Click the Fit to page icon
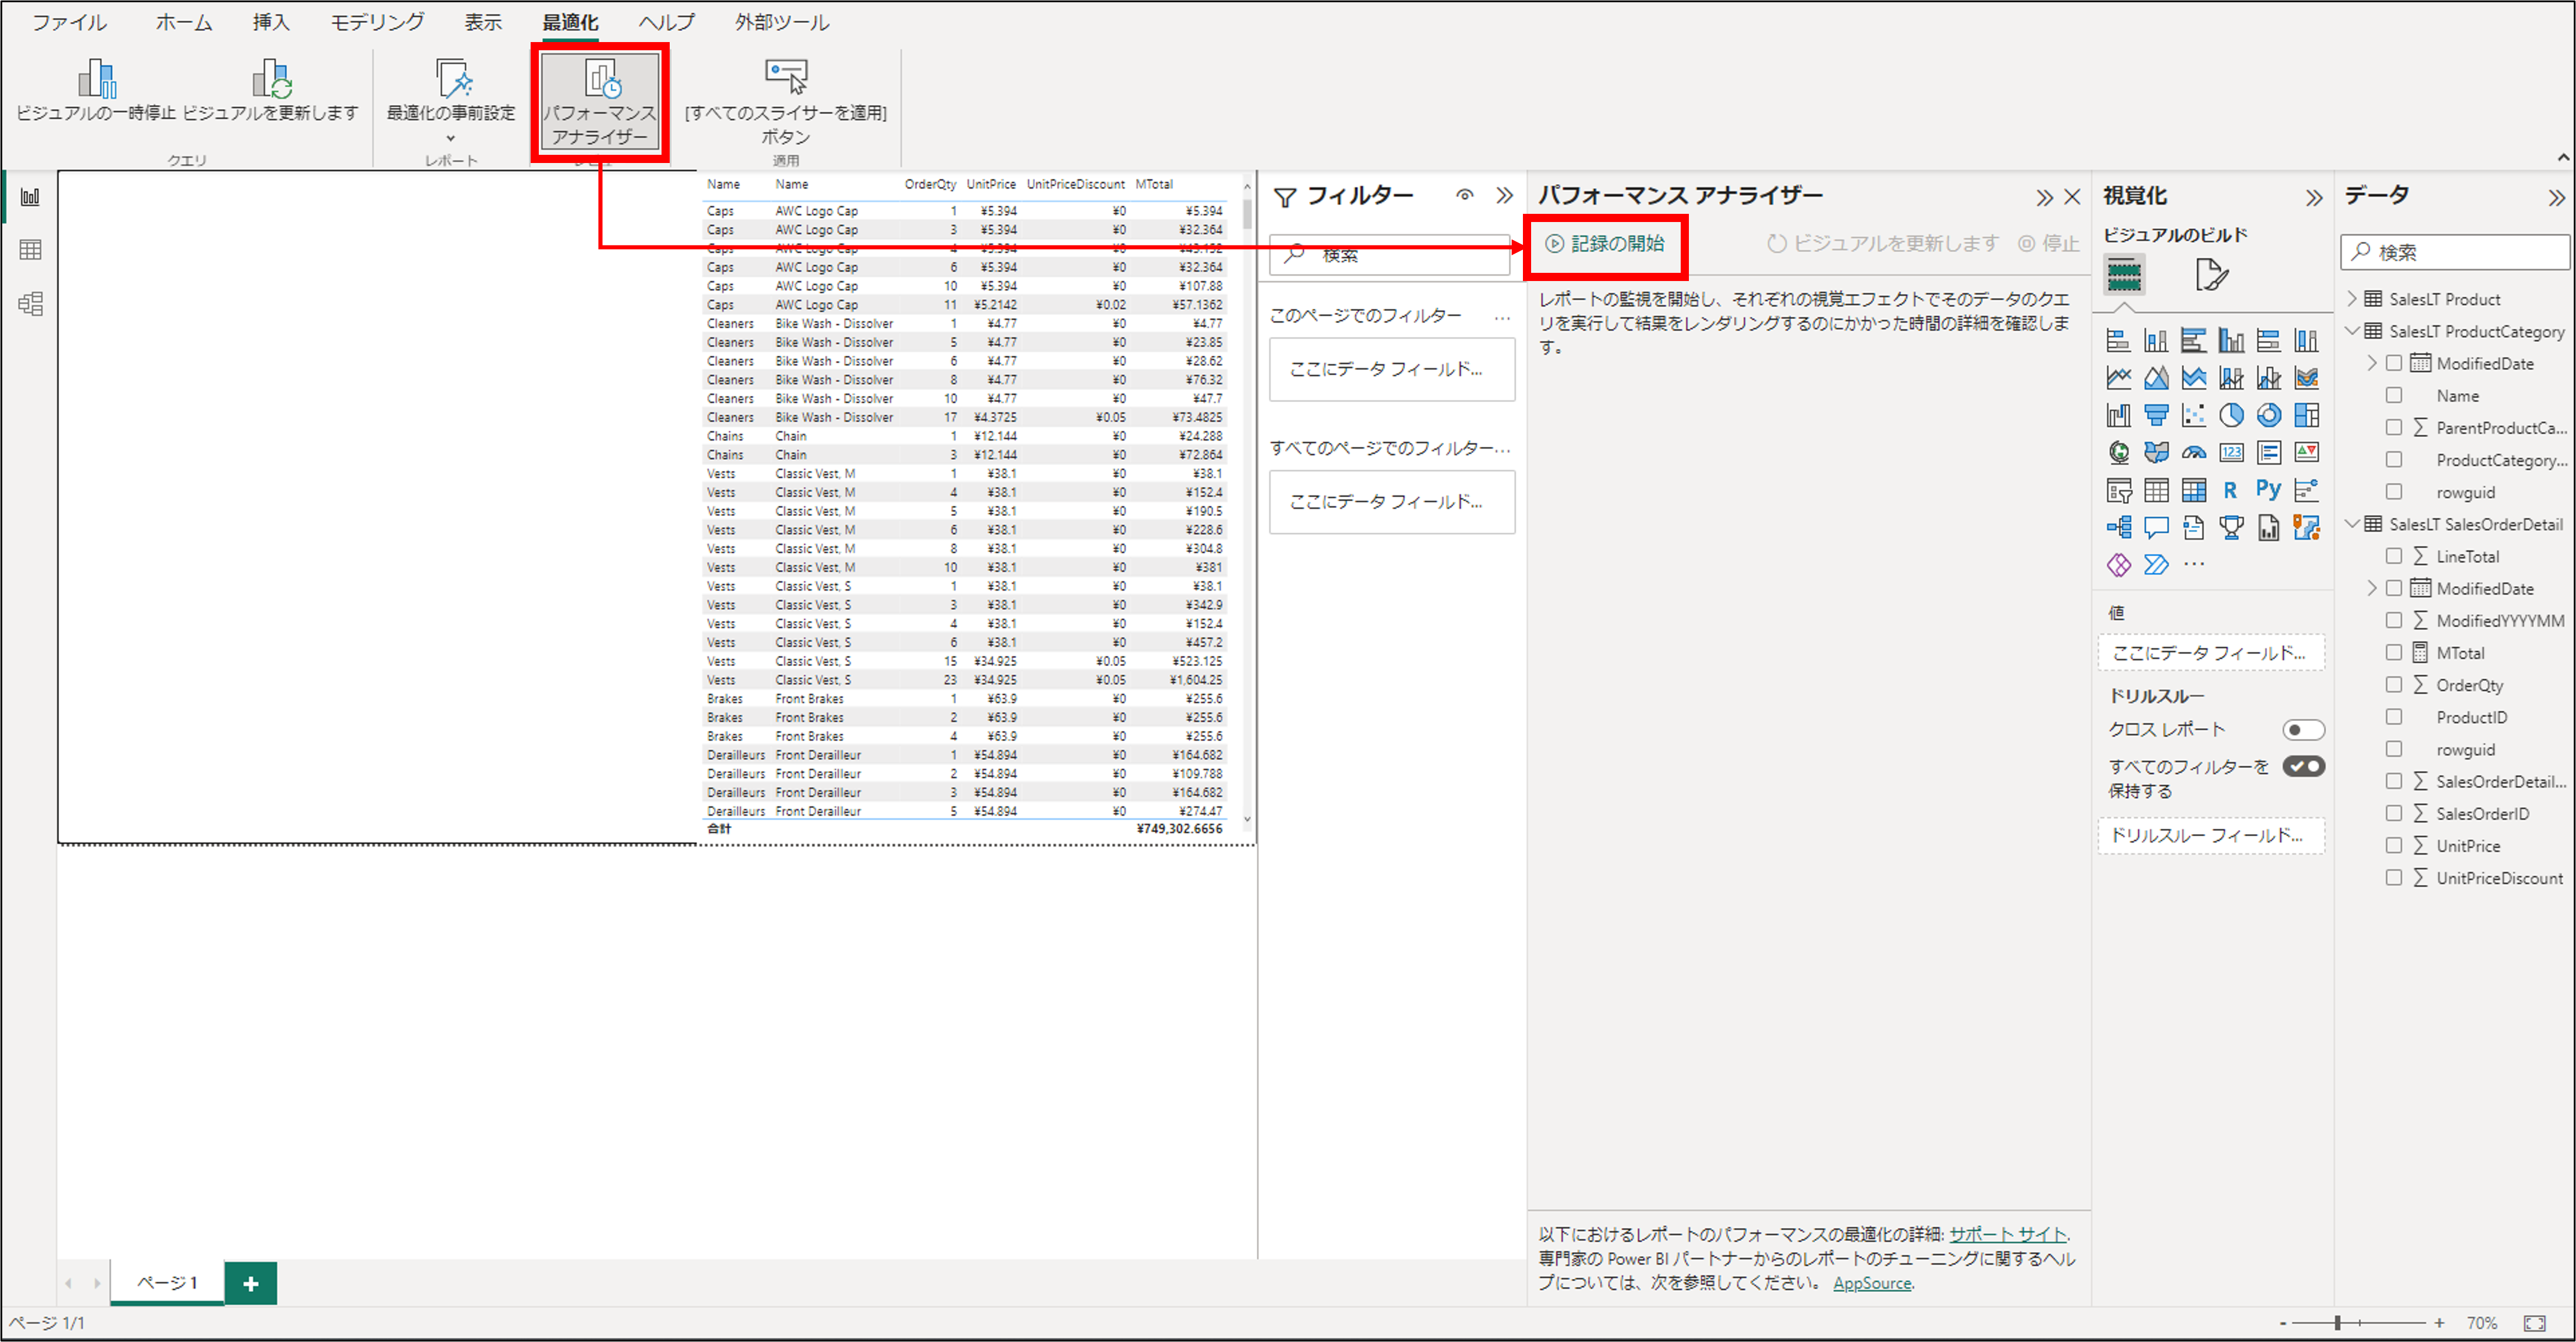Image resolution: width=2576 pixels, height=1342 pixels. click(2534, 1322)
